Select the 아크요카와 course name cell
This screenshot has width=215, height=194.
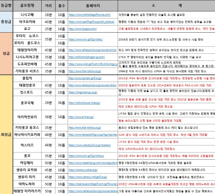[27, 22]
